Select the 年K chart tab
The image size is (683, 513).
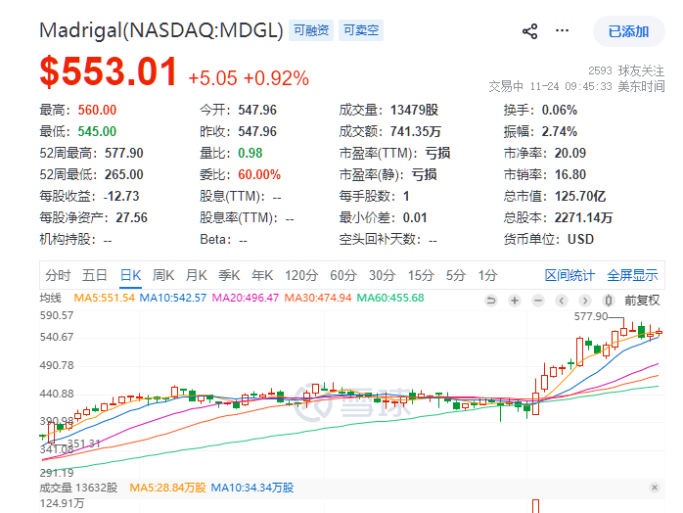click(x=262, y=275)
